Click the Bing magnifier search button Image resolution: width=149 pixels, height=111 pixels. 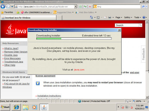tap(143, 7)
